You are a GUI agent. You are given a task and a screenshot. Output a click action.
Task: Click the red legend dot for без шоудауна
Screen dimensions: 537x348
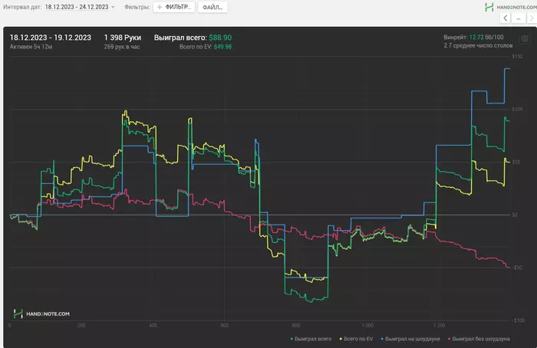(450, 337)
